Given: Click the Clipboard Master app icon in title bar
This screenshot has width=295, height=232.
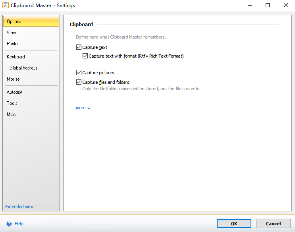Looking at the screenshot, I should coord(6,6).
